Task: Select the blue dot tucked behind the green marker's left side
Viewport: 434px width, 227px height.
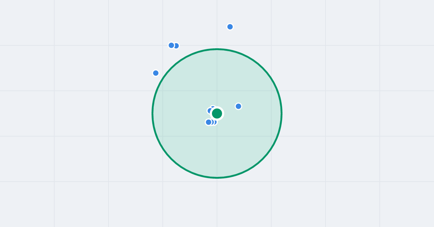Action: pos(209,111)
